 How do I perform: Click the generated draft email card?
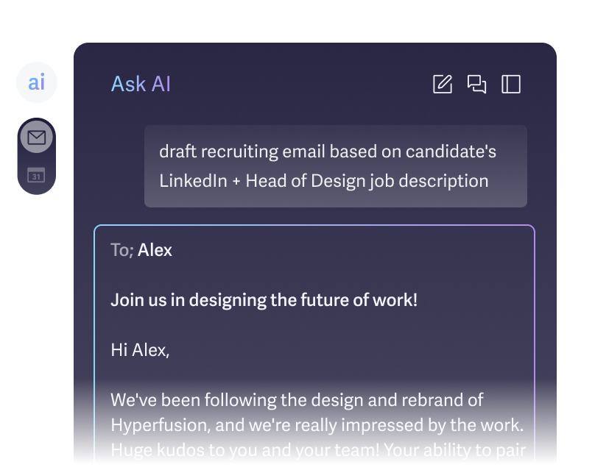pyautogui.click(x=313, y=346)
